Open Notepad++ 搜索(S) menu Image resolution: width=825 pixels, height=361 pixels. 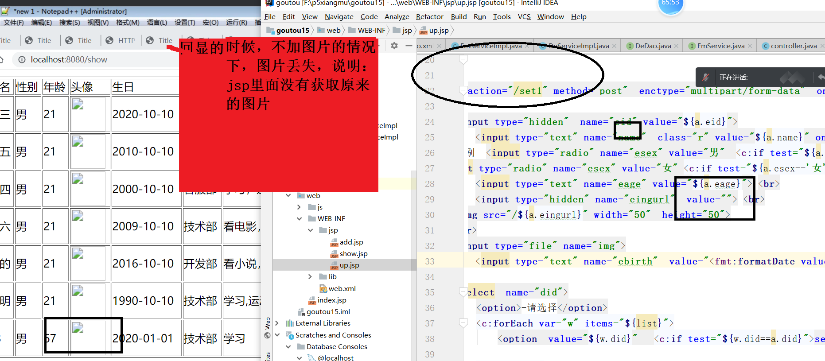click(x=70, y=23)
